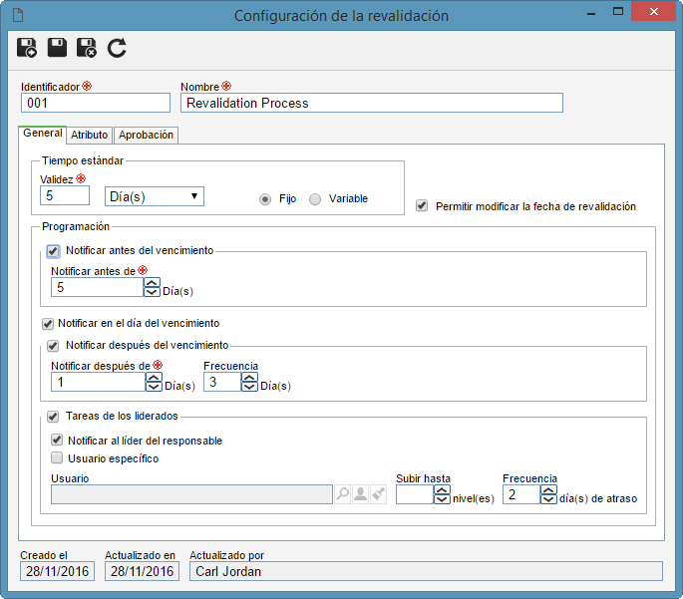Increase días de atraso Frecuencia value
Viewport: 683px width, 599px height.
point(548,489)
